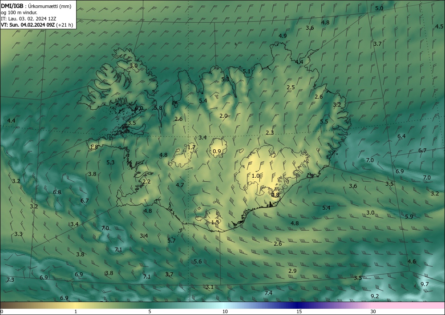Viewport: 445px width, 315px height.
Task: Click the 2.2 value on the map
Action: (146, 182)
